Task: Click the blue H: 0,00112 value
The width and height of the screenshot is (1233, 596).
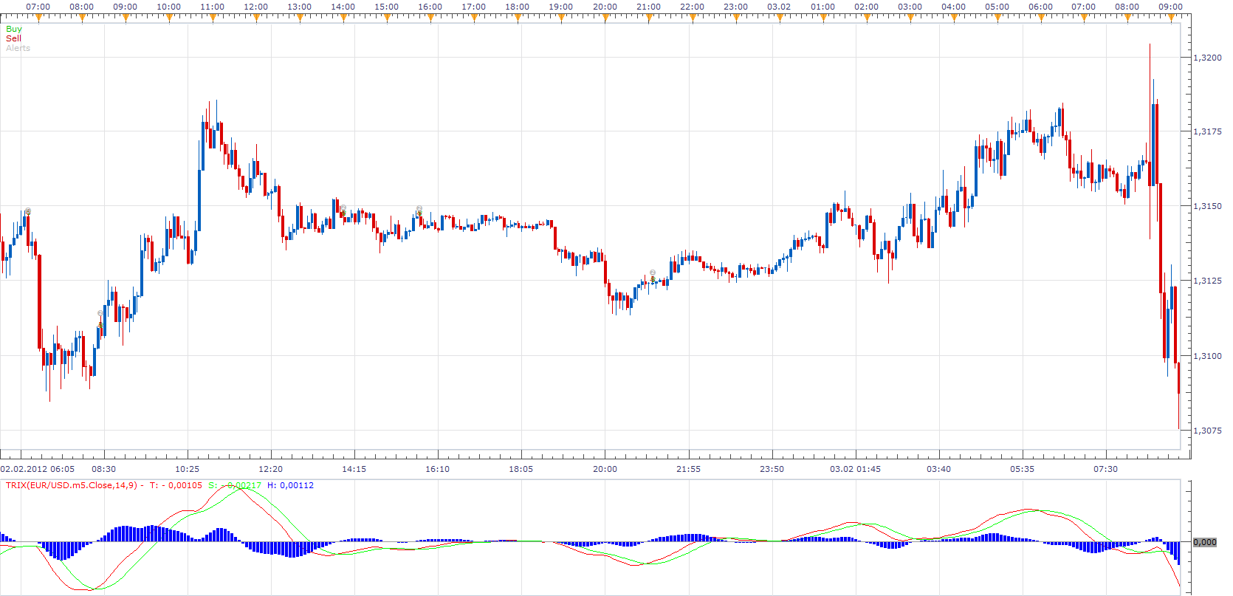Action: (291, 485)
